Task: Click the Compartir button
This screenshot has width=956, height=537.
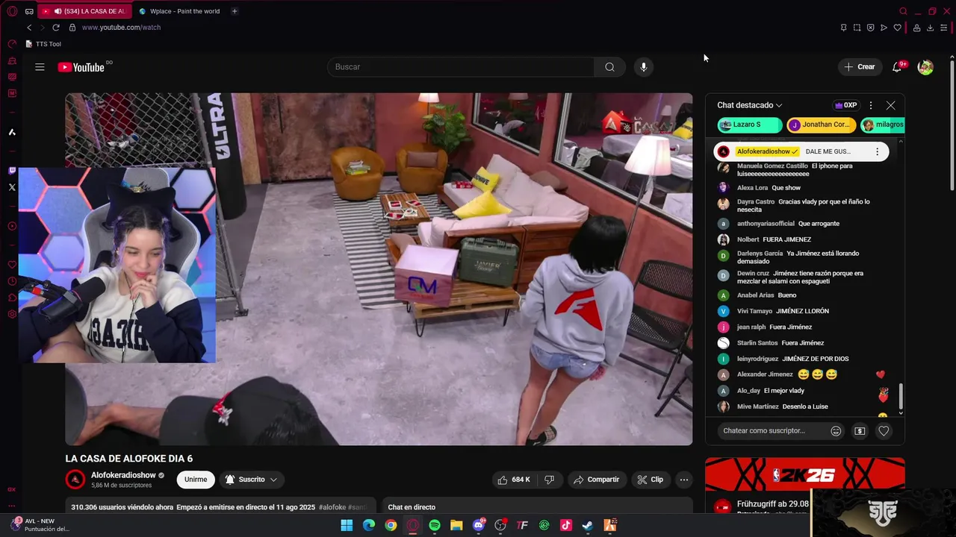Action: point(596,480)
